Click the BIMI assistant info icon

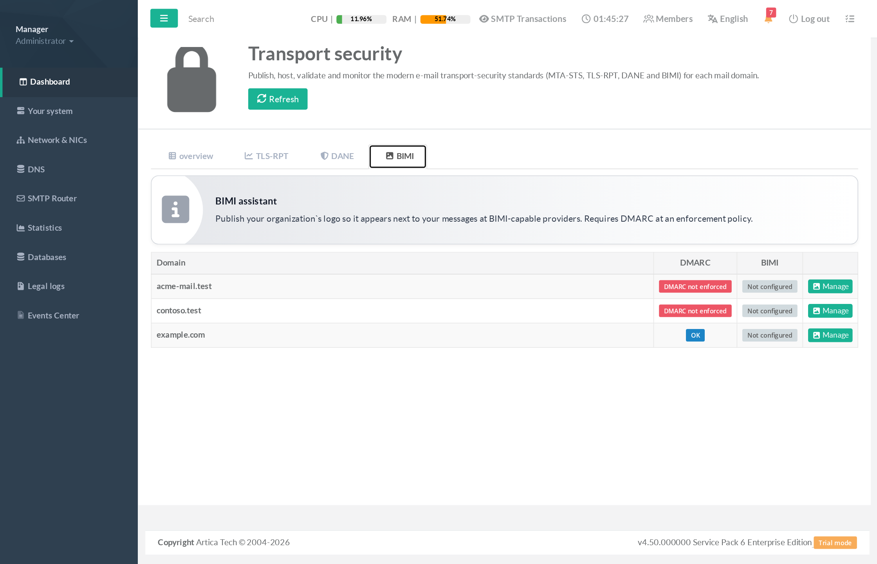coord(175,210)
